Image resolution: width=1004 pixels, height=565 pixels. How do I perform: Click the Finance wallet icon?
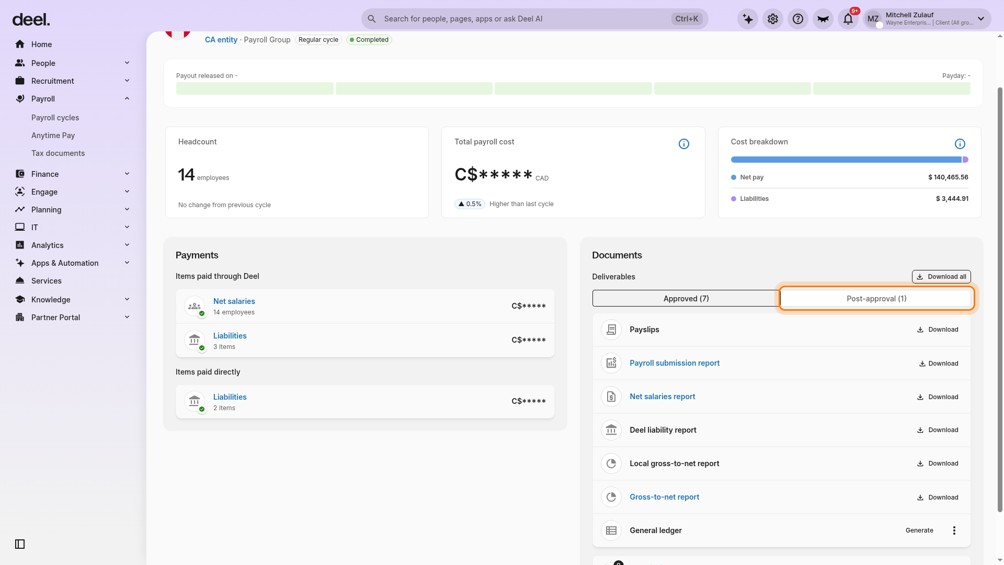tap(20, 174)
